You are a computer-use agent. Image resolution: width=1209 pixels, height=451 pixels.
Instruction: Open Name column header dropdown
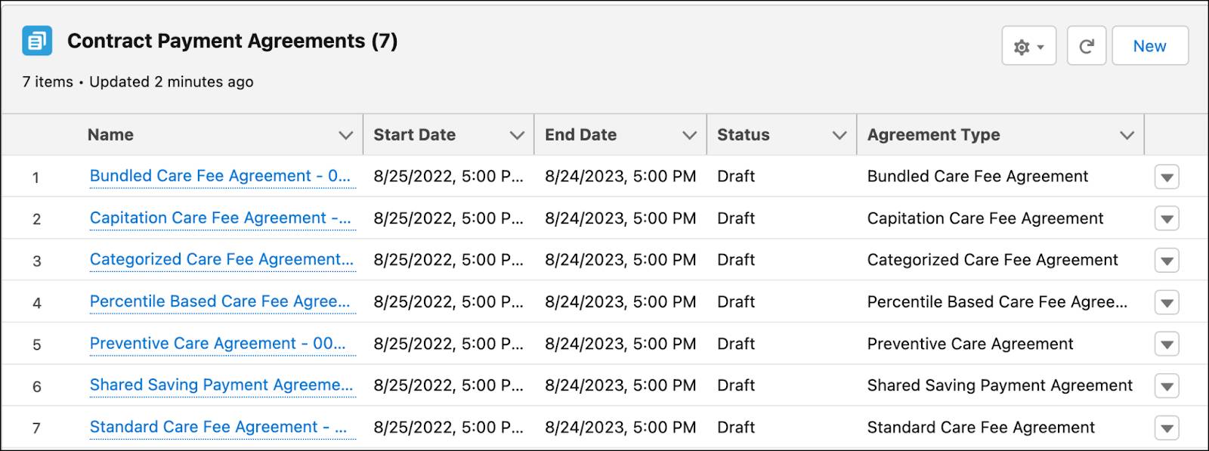[345, 135]
